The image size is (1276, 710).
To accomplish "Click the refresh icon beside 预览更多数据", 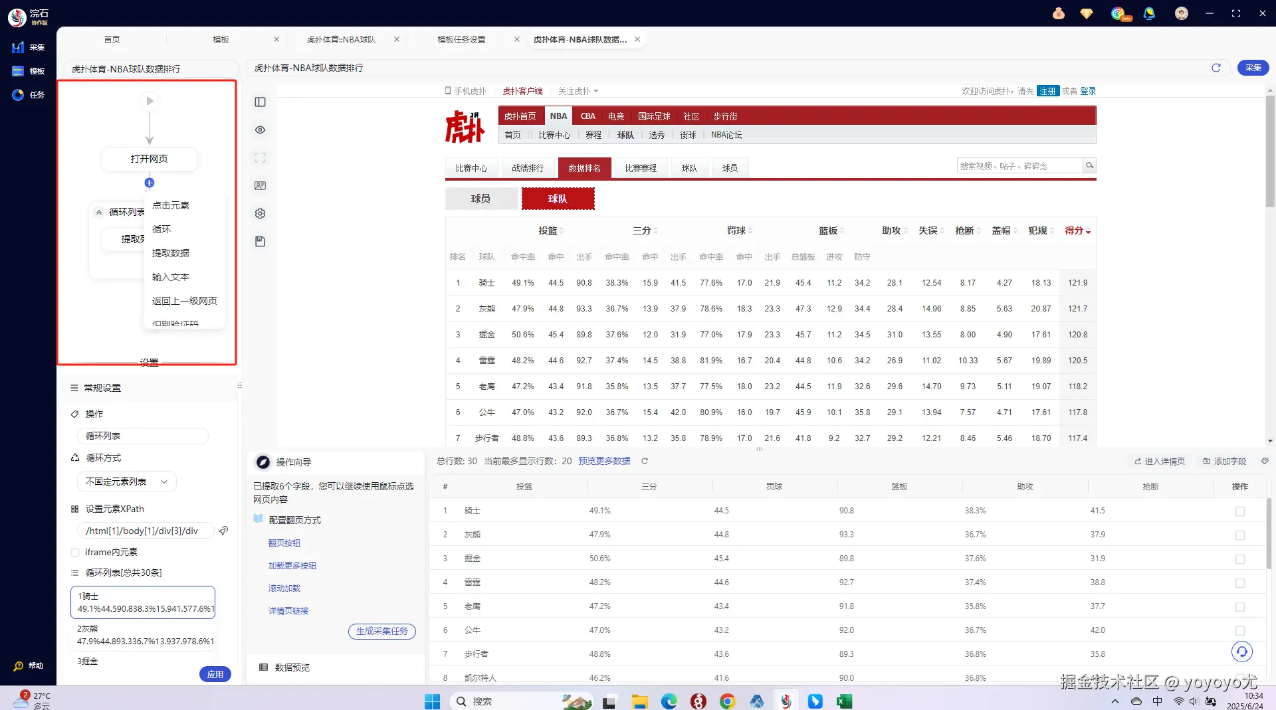I will click(644, 461).
